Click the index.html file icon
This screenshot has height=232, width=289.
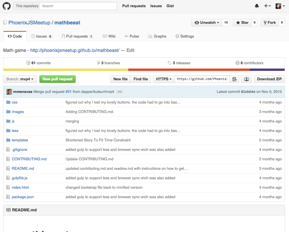(8, 187)
